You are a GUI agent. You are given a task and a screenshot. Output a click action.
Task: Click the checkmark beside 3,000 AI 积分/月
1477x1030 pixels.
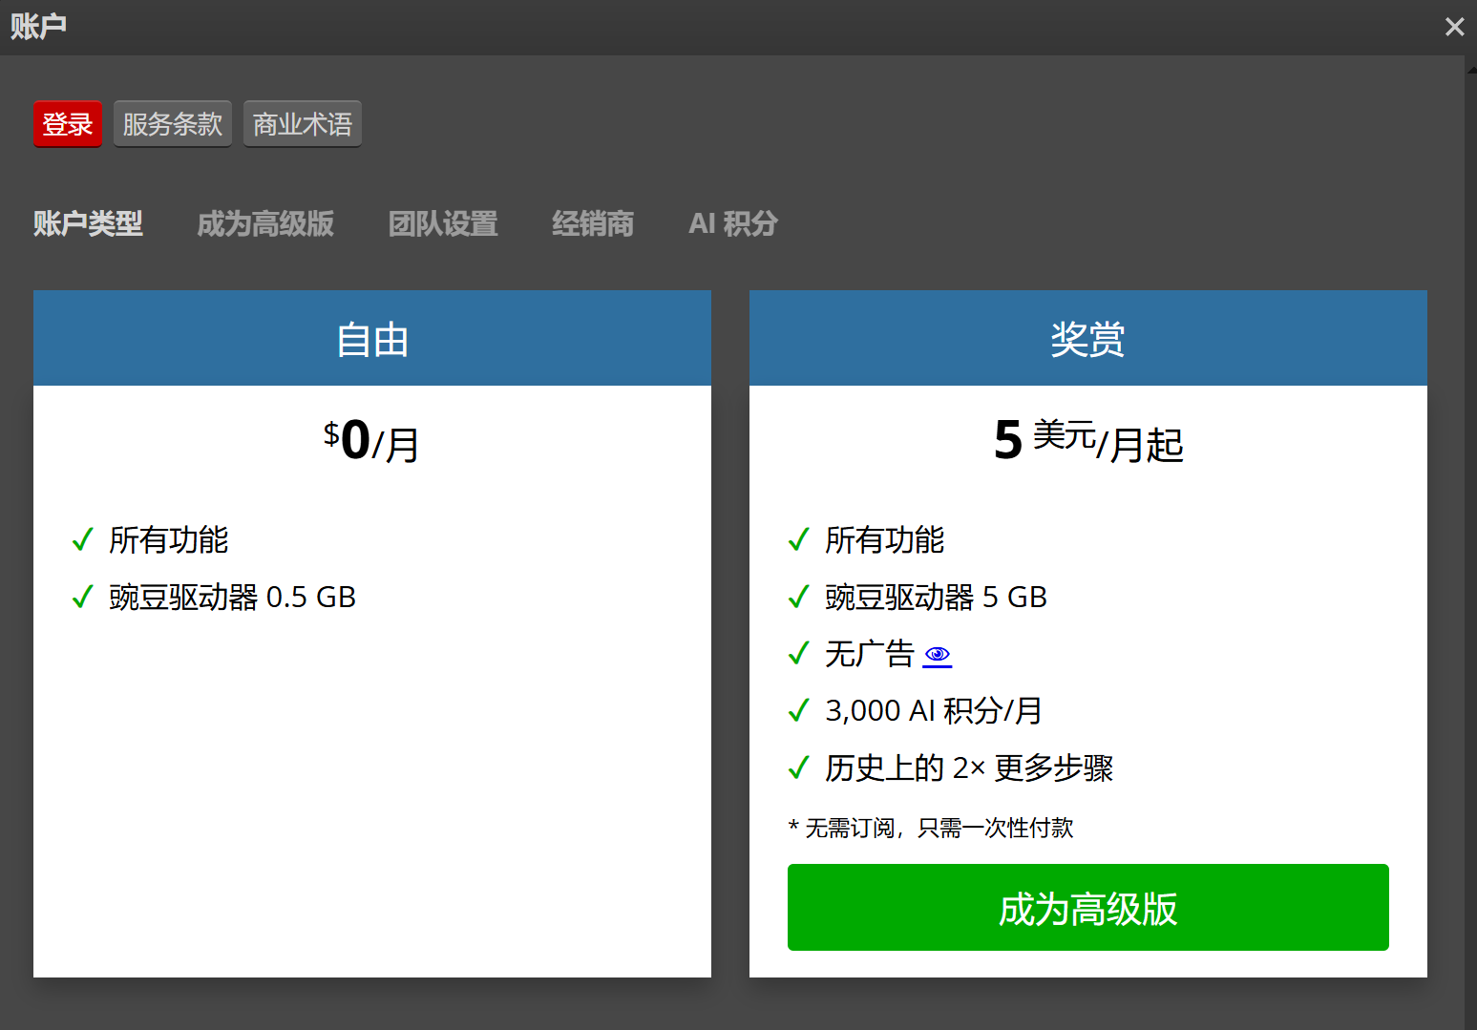pyautogui.click(x=799, y=710)
